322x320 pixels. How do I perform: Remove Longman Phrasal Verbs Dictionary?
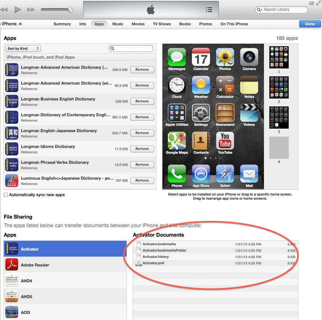(142, 164)
